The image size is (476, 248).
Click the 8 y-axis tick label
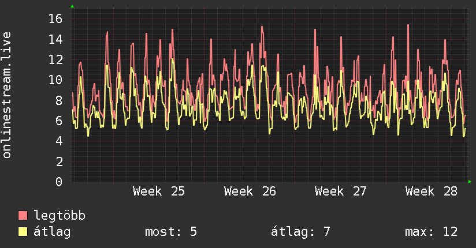point(59,100)
